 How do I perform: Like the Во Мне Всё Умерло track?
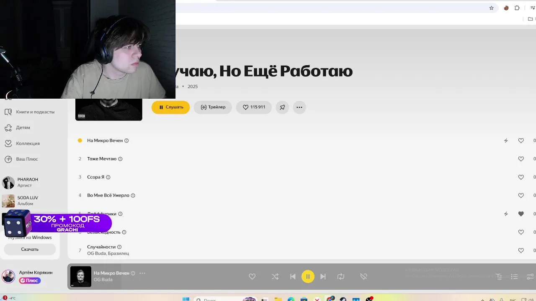(521, 195)
